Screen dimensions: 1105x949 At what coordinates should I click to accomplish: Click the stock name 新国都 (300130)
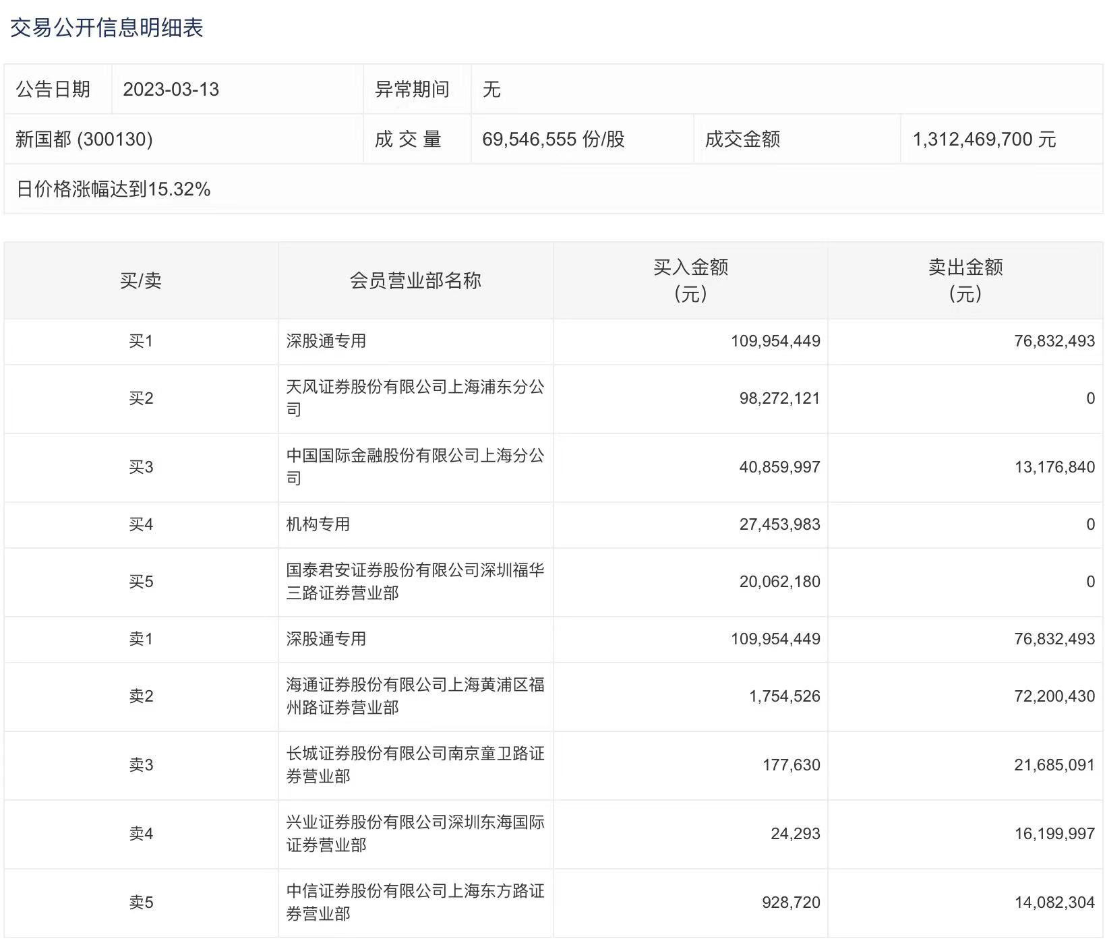tap(84, 140)
